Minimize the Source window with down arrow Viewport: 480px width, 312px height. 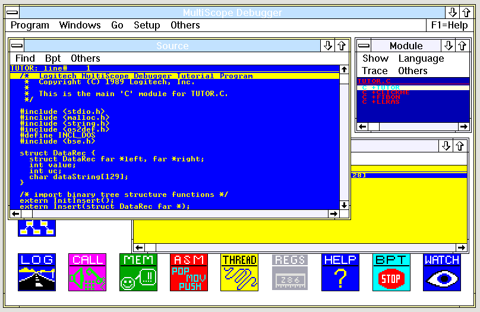point(328,46)
